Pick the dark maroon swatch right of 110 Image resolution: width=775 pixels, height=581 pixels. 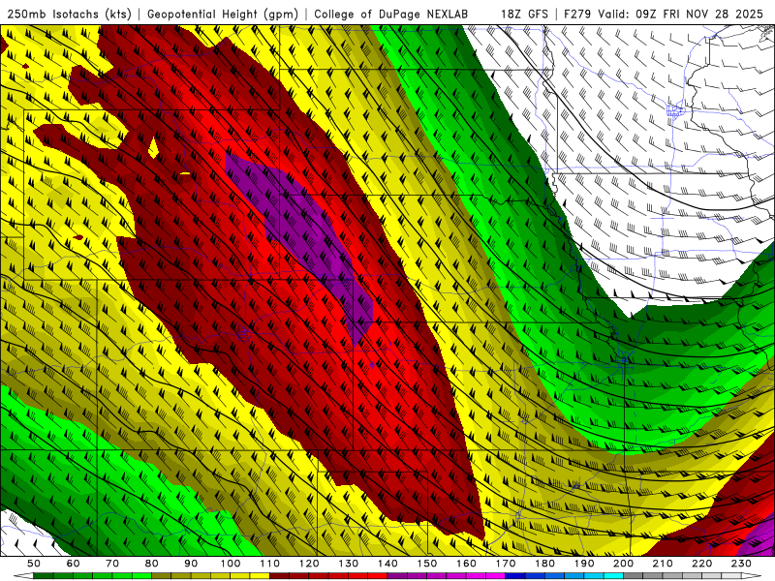click(x=280, y=576)
